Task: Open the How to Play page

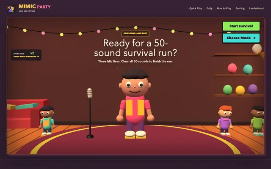Action: pos(224,8)
